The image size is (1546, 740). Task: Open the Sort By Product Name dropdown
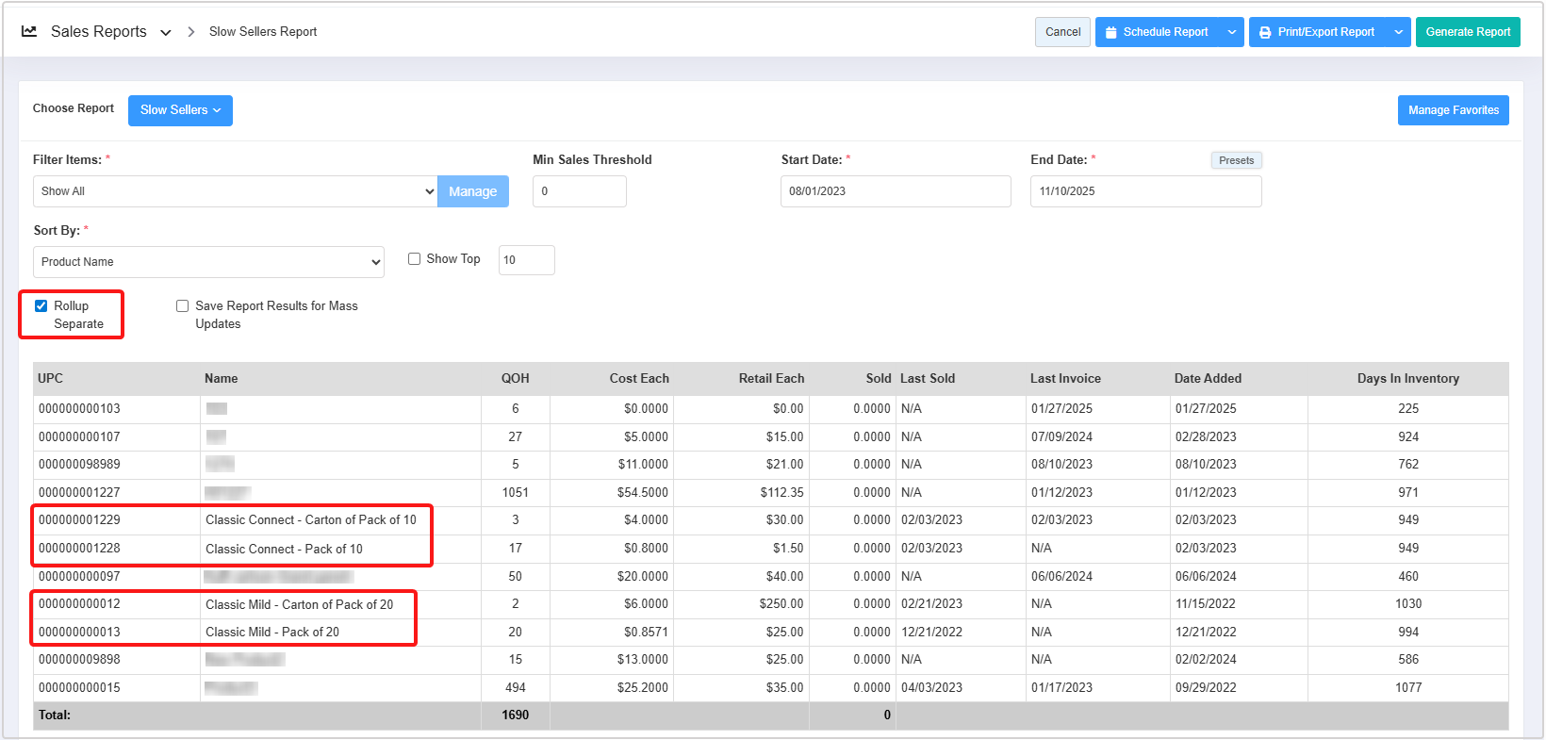(x=208, y=262)
